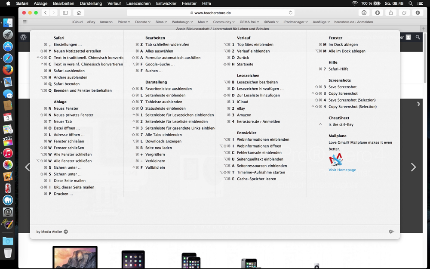
Task: Open the Calendar Dock icon
Action: click(8, 117)
